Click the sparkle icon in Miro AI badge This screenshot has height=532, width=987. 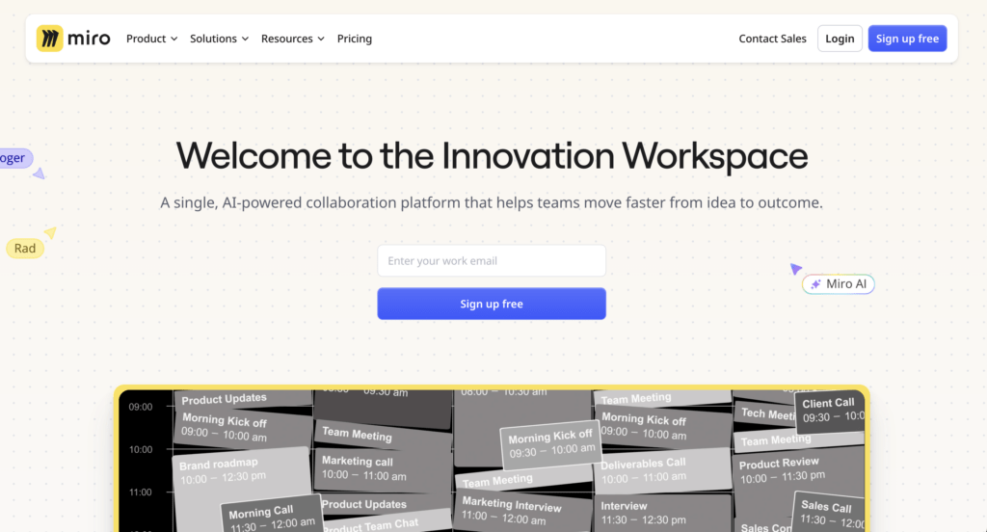(815, 284)
